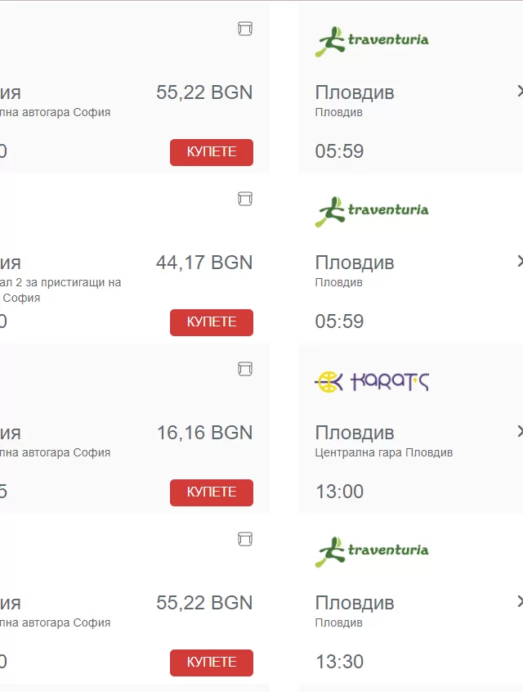The width and height of the screenshot is (523, 692).
Task: Click the Traventuria logo on the topmost trip
Action: pos(372,41)
